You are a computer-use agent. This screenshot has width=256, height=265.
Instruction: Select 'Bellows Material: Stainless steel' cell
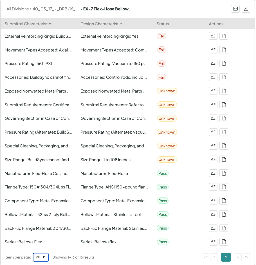(x=111, y=215)
